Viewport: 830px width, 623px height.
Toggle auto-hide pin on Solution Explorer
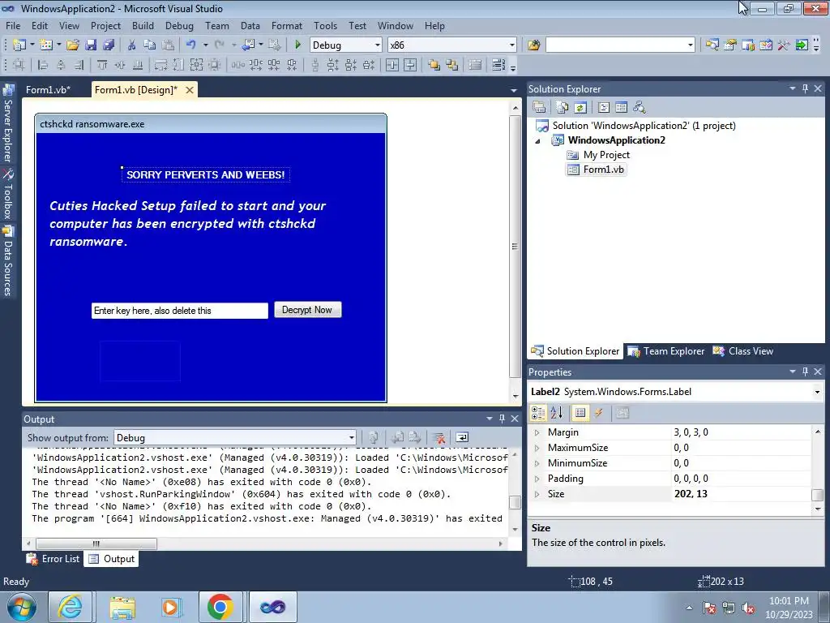point(805,89)
